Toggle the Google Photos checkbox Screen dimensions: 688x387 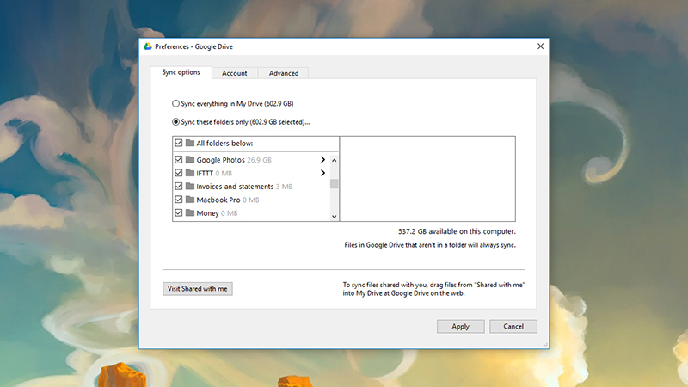coord(179,159)
